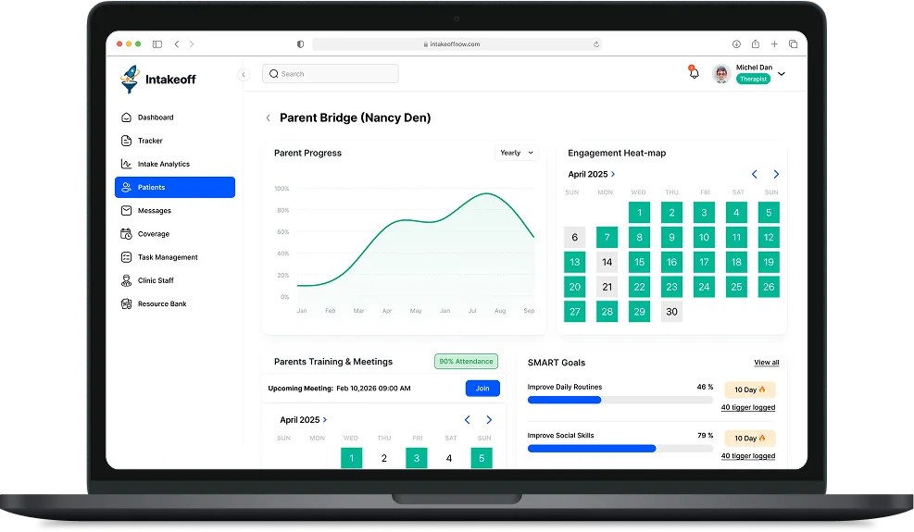Screen dimensions: 914x532
Task: Click the green Therapist badge
Action: 753,80
